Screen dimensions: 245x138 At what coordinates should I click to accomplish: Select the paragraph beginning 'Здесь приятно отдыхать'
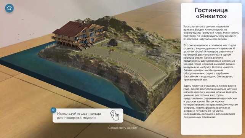coord(210,101)
